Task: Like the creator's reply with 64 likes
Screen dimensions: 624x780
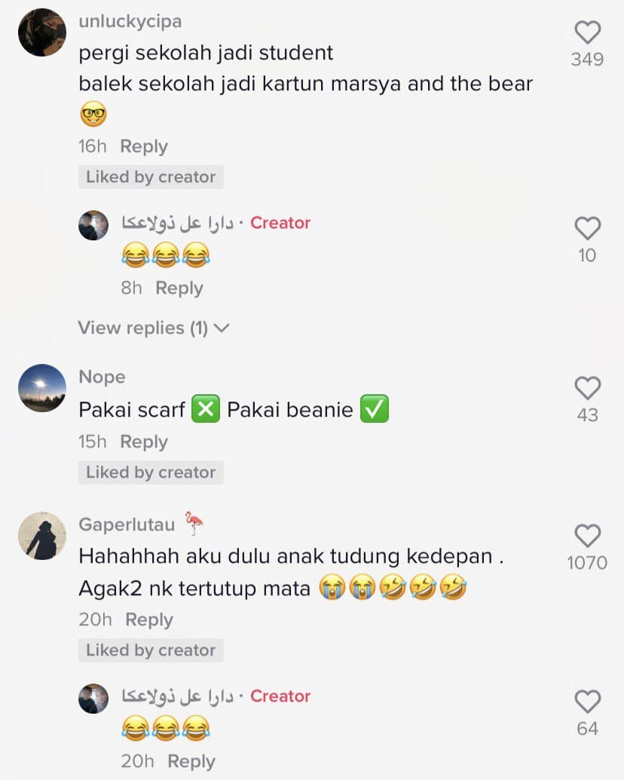Action: click(588, 702)
